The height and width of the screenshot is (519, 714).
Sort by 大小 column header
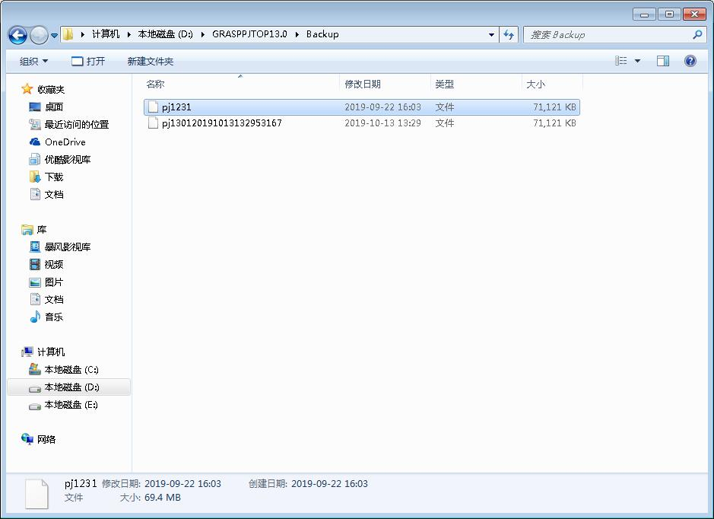[x=535, y=84]
